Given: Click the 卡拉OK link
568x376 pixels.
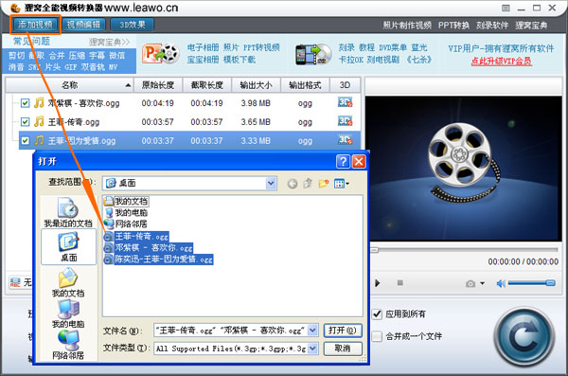Looking at the screenshot, I should 350,60.
